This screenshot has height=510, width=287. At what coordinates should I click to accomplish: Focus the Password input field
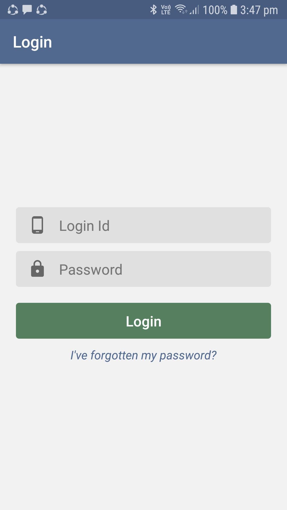(159, 269)
